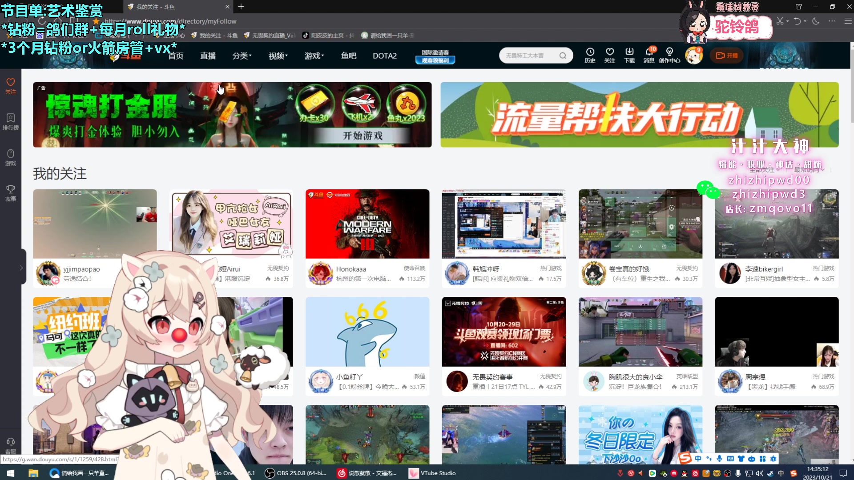Click the QQ penguin tray icon
Viewport: 854px width, 480px height.
coord(684,473)
